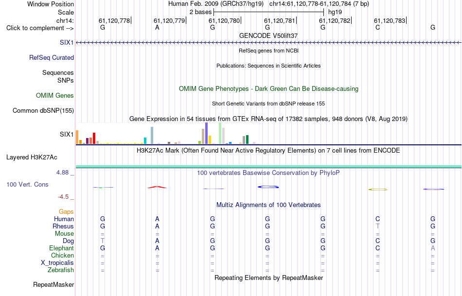Click the tallest purple GTEx expression bar
Image resolution: width=462 pixels, height=296 pixels.
[206, 133]
